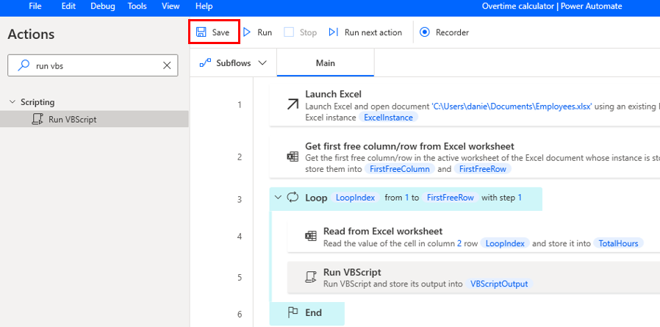
Task: Open the Debug menu
Action: click(103, 7)
